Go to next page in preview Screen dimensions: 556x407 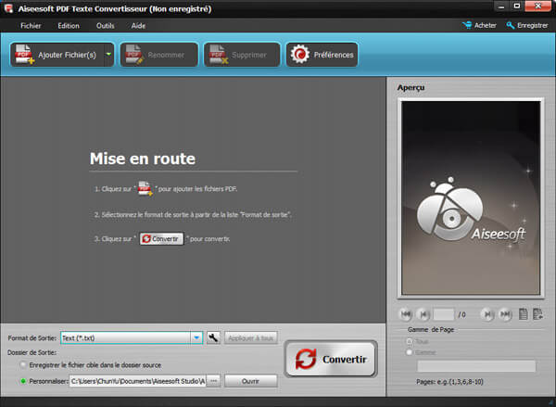tap(487, 314)
